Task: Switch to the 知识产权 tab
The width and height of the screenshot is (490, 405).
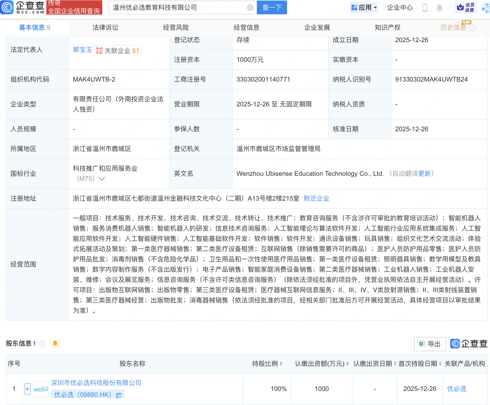Action: click(387, 28)
